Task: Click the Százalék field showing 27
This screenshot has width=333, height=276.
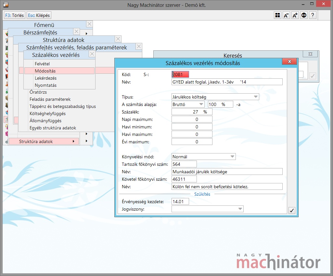Action: 192,112
